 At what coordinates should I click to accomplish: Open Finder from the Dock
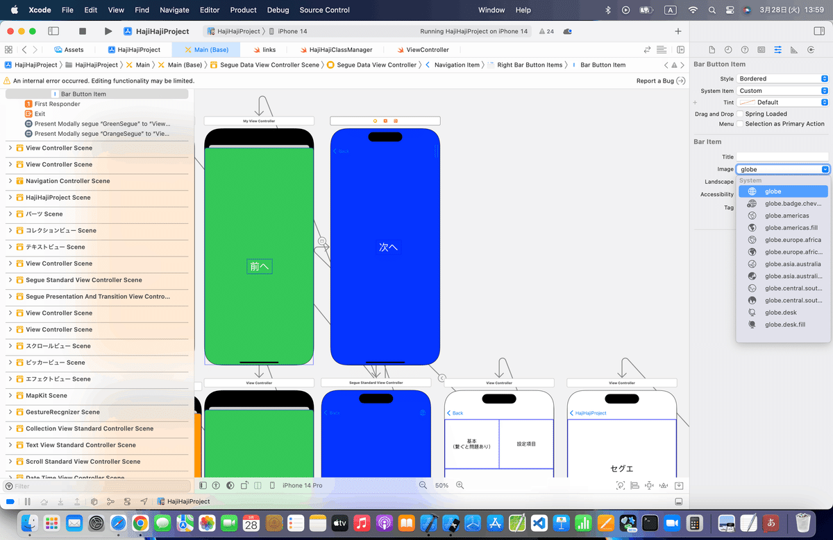coord(29,523)
